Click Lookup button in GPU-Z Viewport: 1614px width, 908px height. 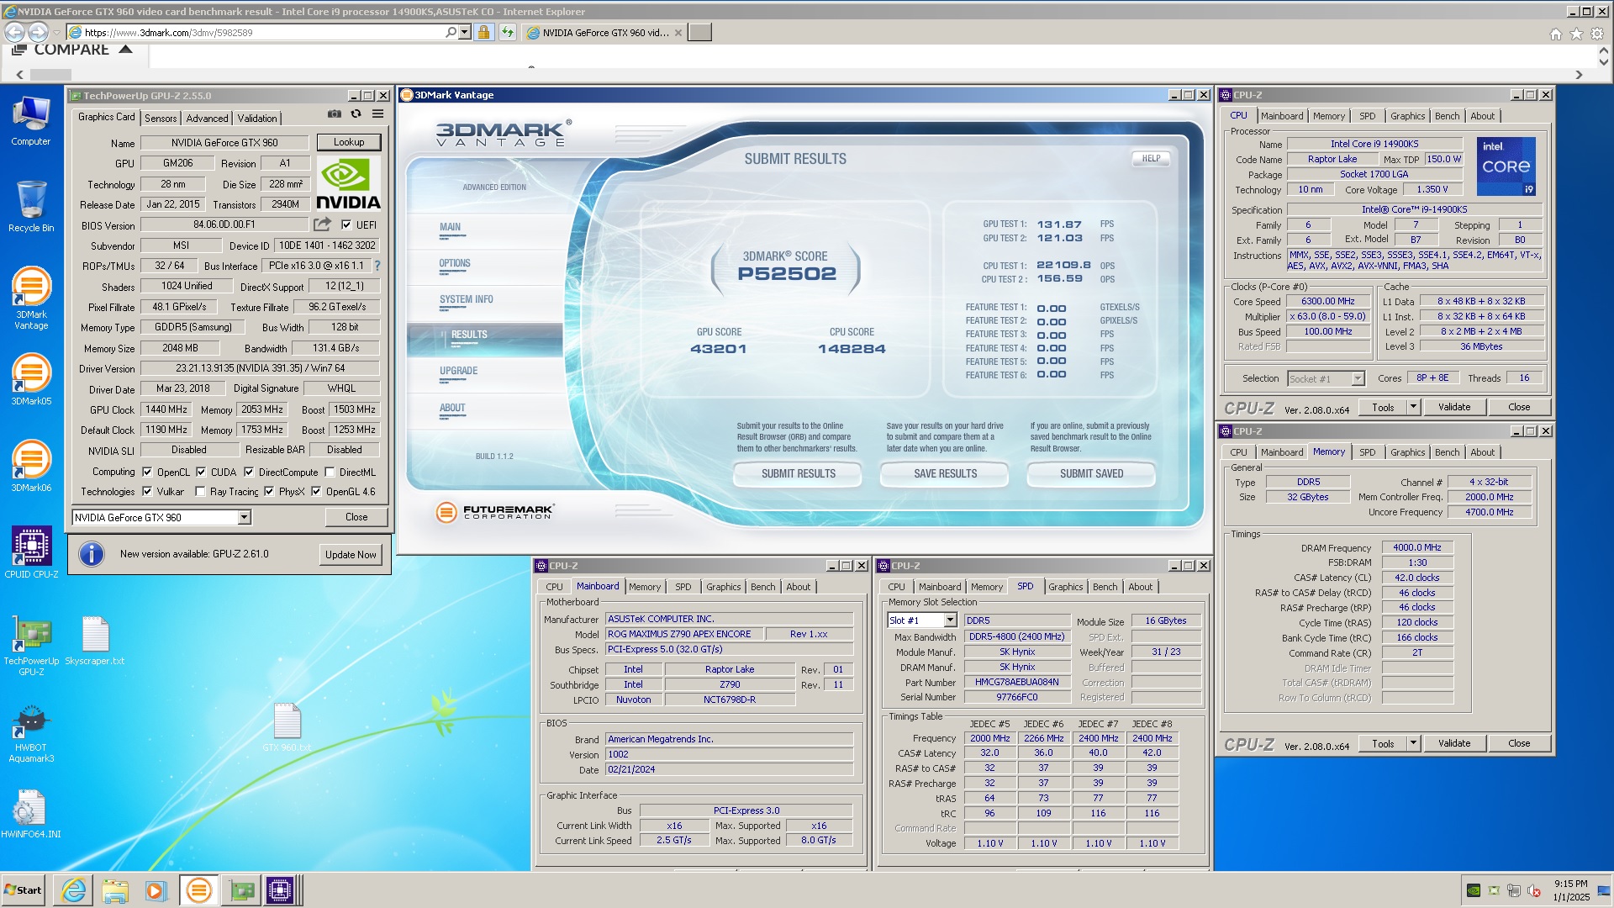349,142
